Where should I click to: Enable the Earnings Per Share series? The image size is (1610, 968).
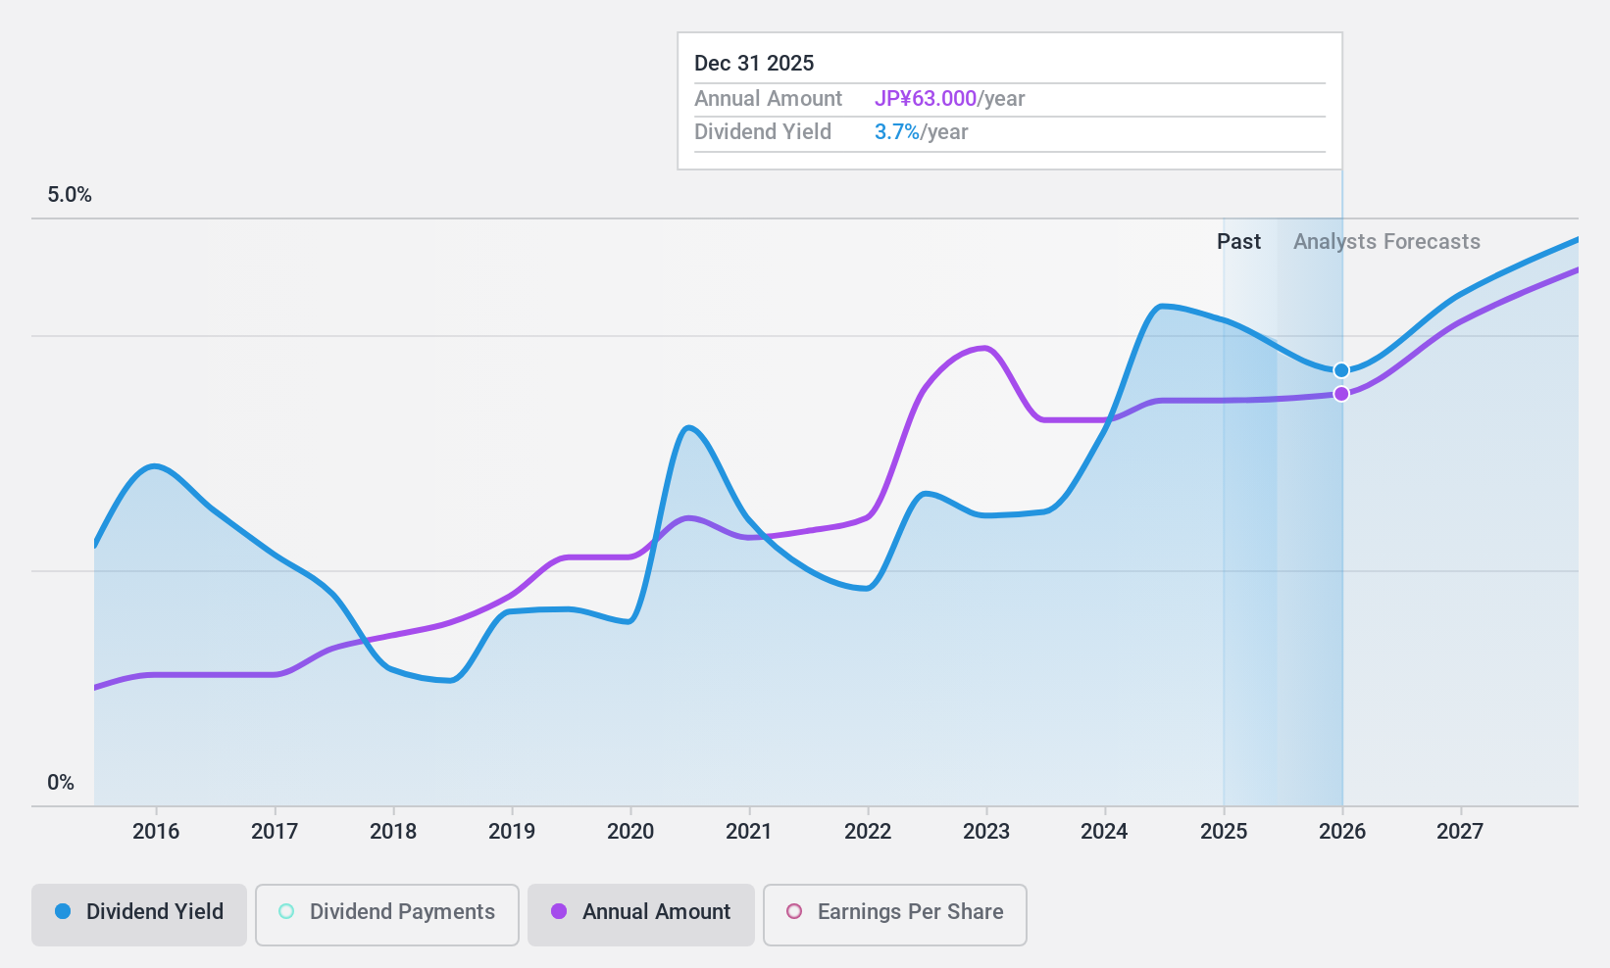coord(895,915)
